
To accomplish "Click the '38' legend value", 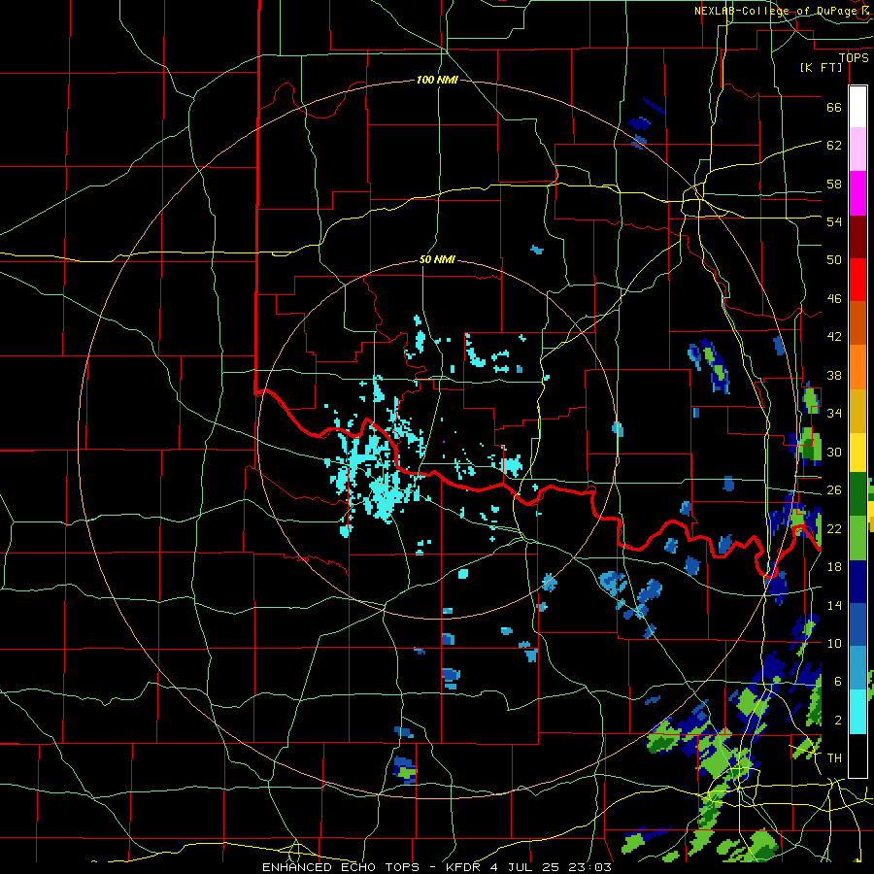I will click(834, 375).
